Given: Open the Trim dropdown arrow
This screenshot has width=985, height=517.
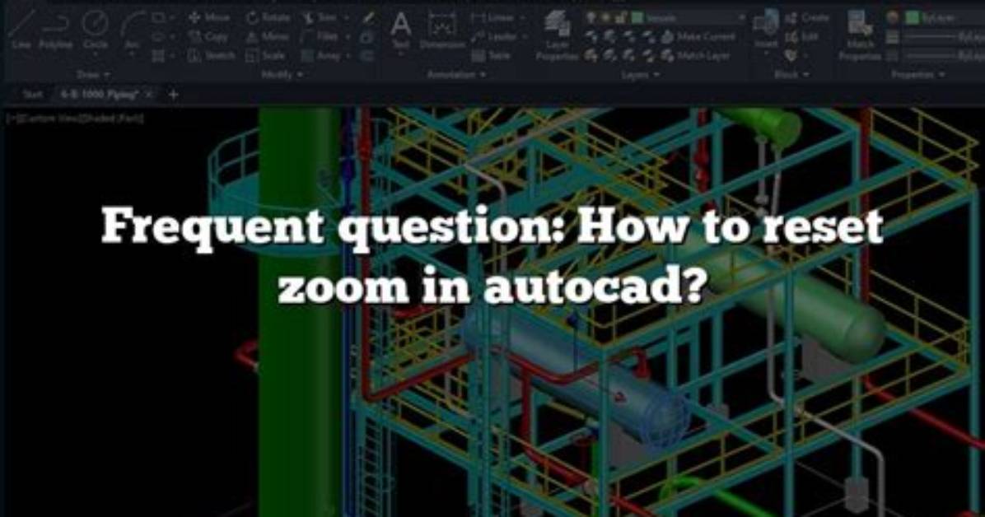Looking at the screenshot, I should point(347,19).
